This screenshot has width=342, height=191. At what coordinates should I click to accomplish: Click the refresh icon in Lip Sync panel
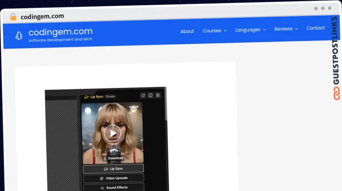coord(143,95)
